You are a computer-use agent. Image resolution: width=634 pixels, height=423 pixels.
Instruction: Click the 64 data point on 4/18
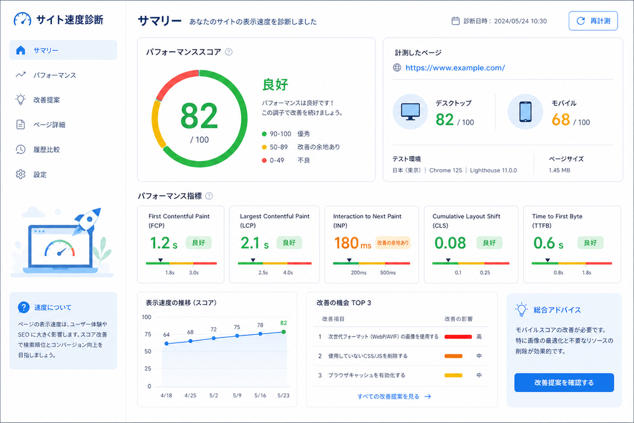[x=167, y=343]
